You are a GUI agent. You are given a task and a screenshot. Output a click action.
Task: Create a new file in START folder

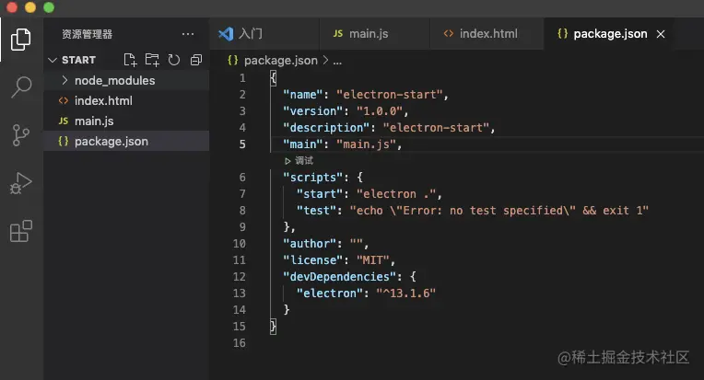130,60
